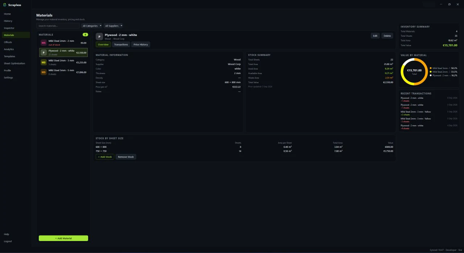
Task: Open the Materials sidebar item
Action: [x=16, y=35]
